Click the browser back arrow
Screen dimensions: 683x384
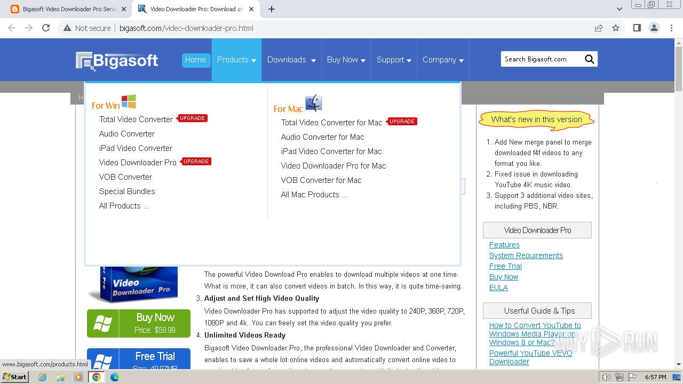point(12,28)
